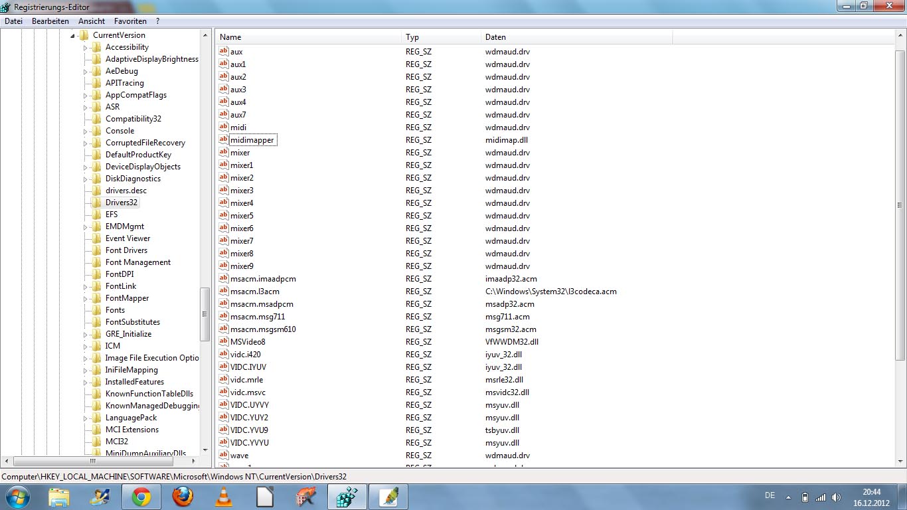Select the vidc.msvc value name
The width and height of the screenshot is (907, 510).
[248, 392]
